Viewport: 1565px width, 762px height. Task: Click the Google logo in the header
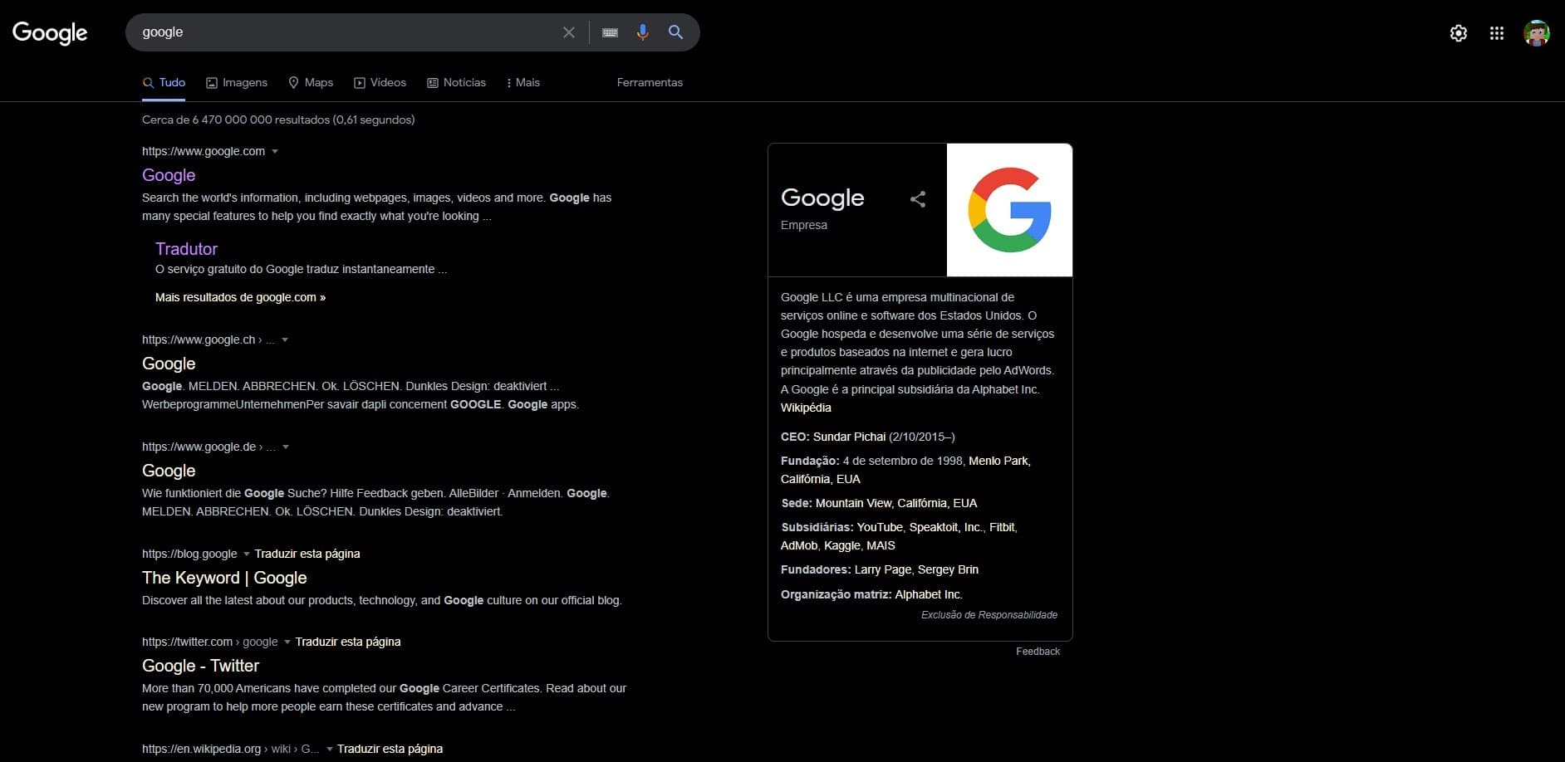pyautogui.click(x=50, y=32)
